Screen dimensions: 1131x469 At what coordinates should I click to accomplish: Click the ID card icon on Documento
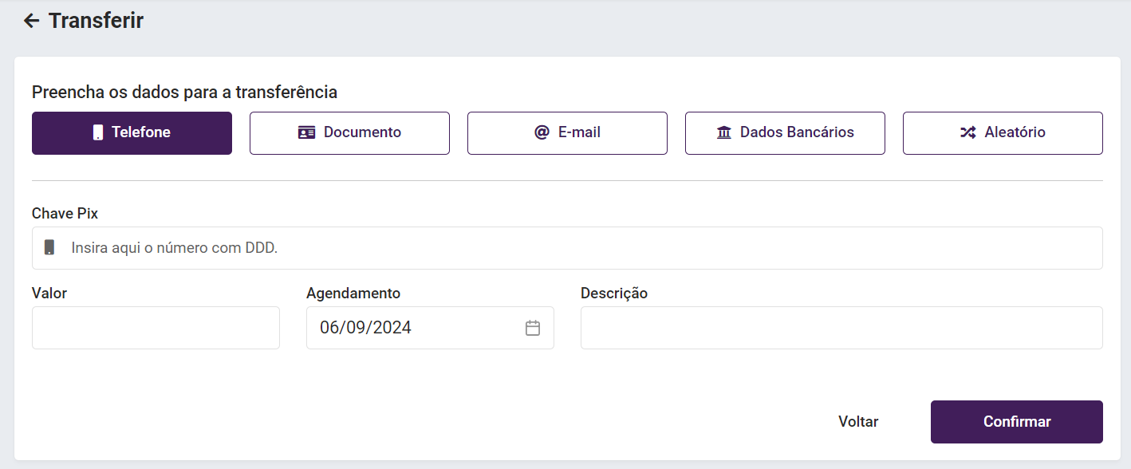tap(306, 132)
